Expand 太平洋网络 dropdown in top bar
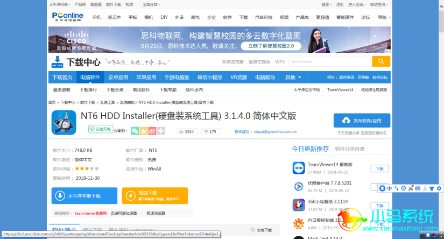 [x=59, y=4]
